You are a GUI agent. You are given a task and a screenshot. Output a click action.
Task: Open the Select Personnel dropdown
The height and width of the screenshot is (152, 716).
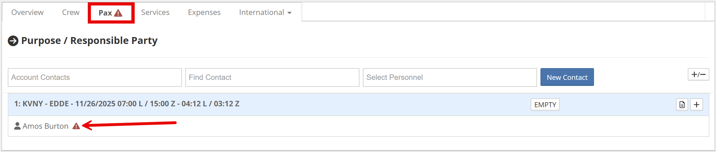[x=450, y=77]
